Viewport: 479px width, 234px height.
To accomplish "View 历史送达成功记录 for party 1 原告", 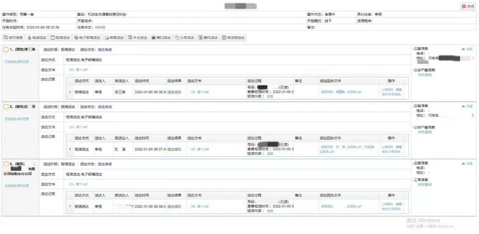I will tap(17, 62).
